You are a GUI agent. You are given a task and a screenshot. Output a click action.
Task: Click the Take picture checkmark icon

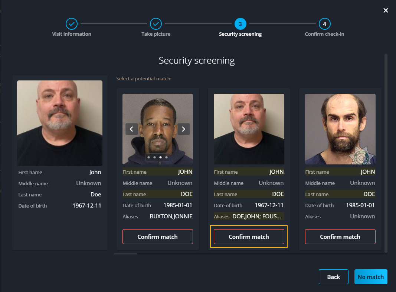pyautogui.click(x=156, y=23)
